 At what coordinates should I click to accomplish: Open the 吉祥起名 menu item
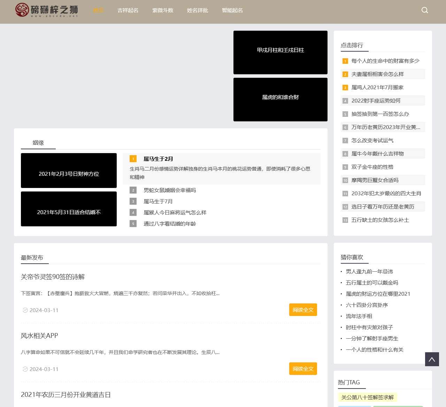(128, 10)
